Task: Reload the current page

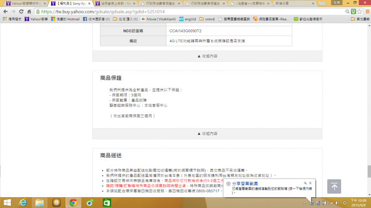Action: (x=21, y=11)
